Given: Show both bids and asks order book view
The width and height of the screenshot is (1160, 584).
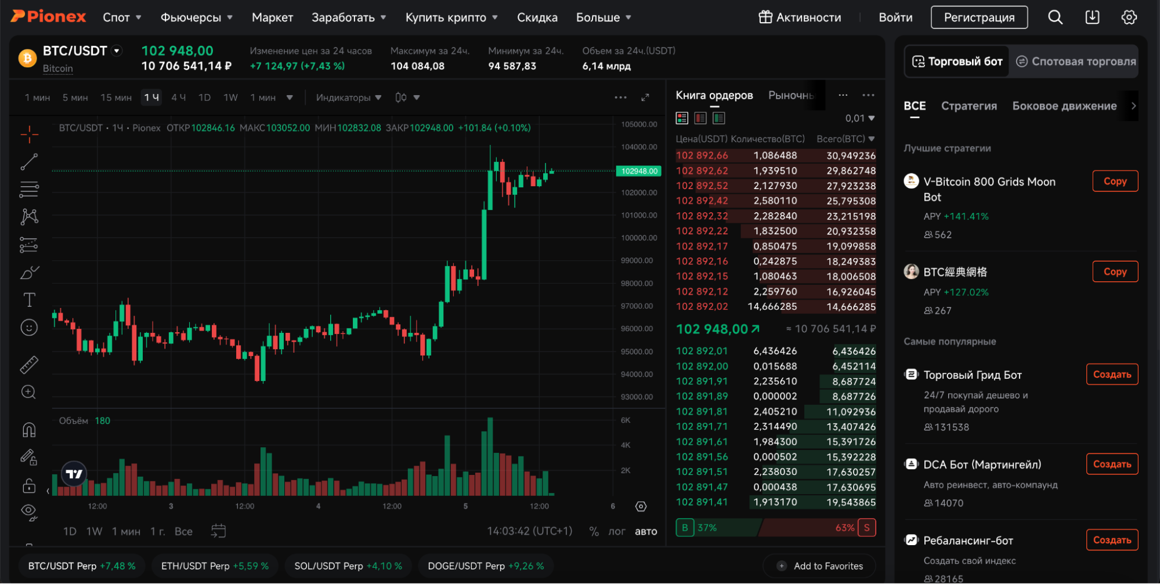Looking at the screenshot, I should coord(682,118).
